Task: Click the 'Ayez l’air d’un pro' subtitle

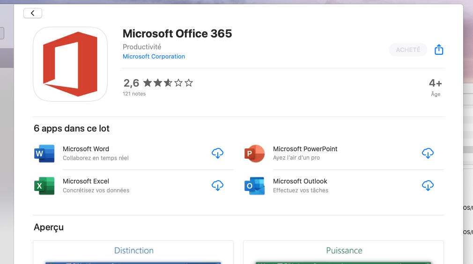Action: pos(296,158)
